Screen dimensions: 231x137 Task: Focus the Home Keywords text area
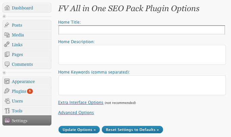point(142,85)
